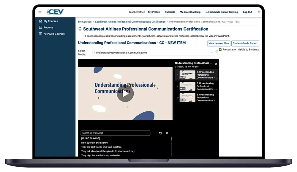
Task: Open transcript more options ellipsis
Action: (154, 133)
